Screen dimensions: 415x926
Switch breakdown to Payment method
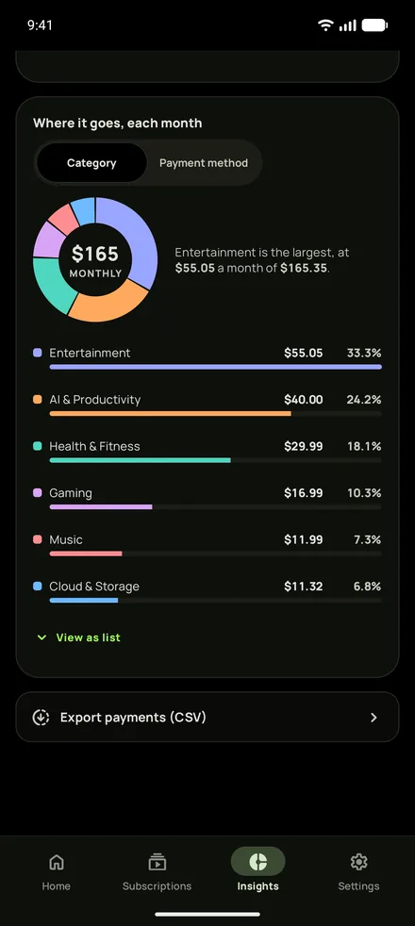[x=204, y=163]
